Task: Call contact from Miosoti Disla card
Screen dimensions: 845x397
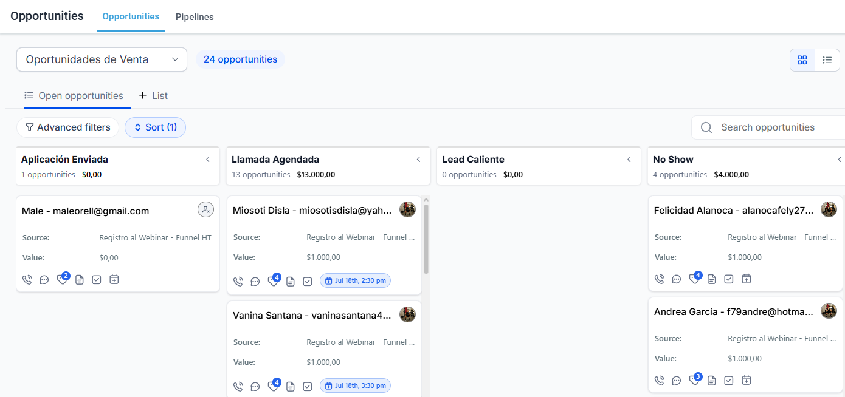Action: [x=238, y=282]
